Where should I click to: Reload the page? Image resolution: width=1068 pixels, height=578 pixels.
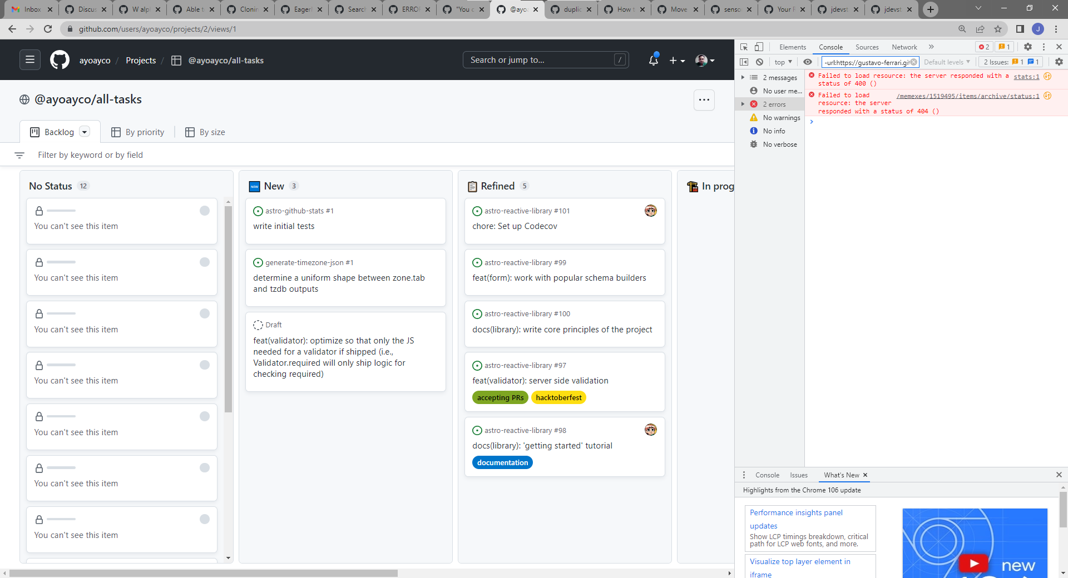[48, 29]
